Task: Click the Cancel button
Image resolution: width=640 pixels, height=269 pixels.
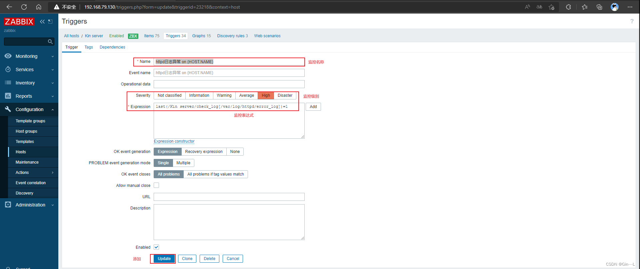Action: [x=233, y=259]
